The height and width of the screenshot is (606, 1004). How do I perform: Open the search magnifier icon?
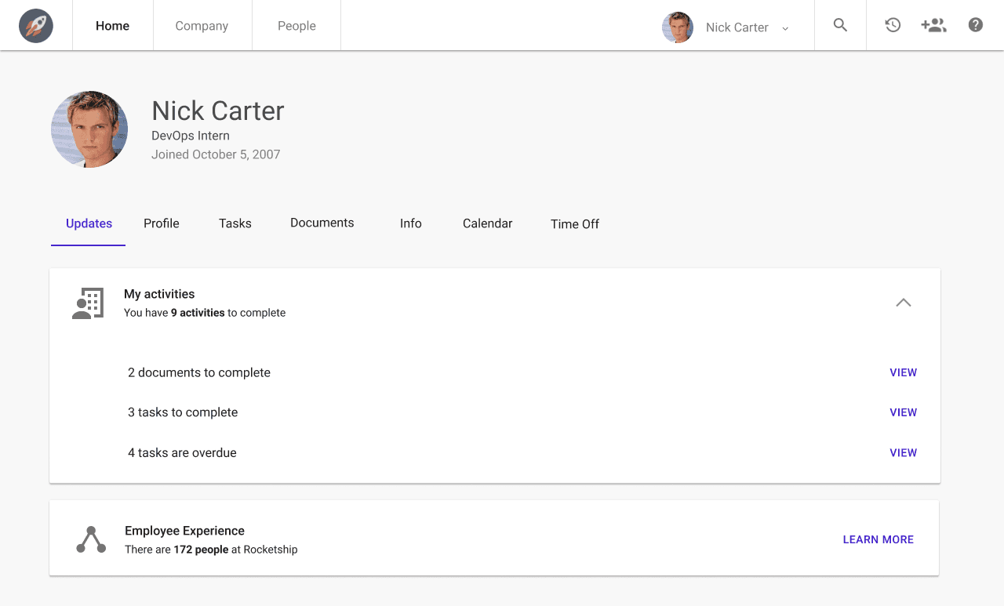point(840,25)
